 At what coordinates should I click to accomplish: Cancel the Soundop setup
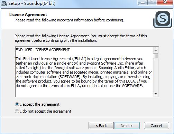click(x=156, y=126)
